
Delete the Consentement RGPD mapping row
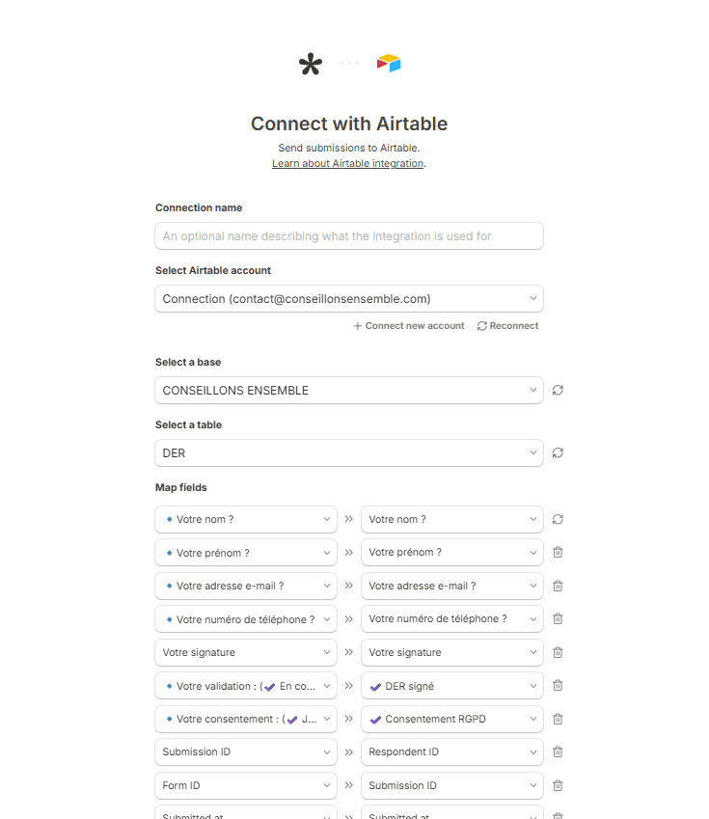(558, 719)
